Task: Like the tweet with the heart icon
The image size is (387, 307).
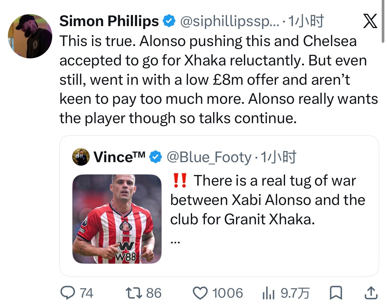Action: point(200,293)
